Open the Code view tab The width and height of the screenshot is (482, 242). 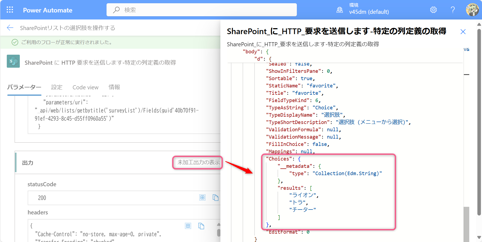[85, 87]
